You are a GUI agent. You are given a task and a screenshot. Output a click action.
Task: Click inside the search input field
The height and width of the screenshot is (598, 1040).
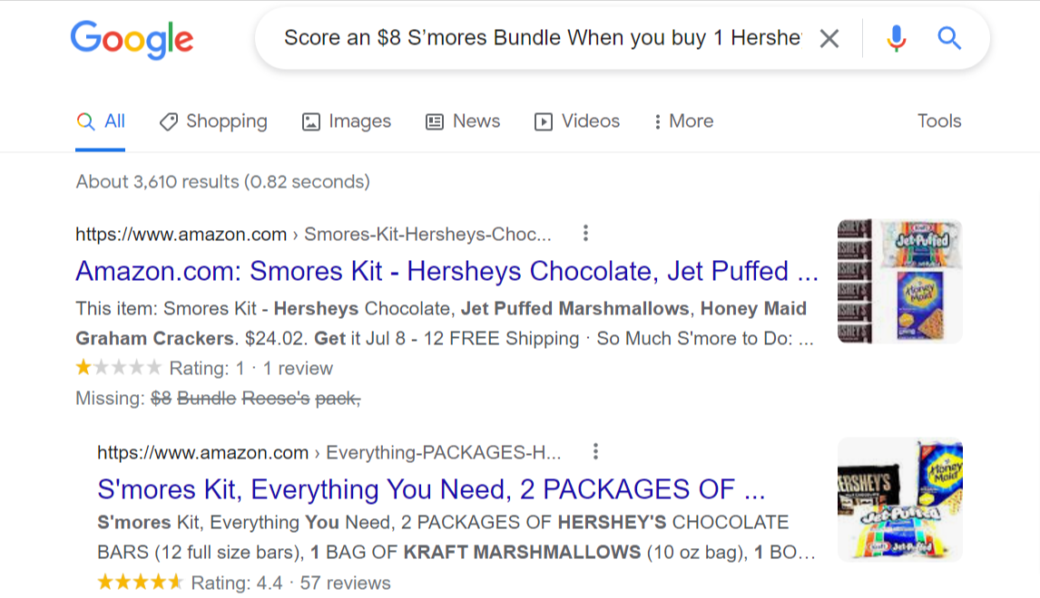545,38
